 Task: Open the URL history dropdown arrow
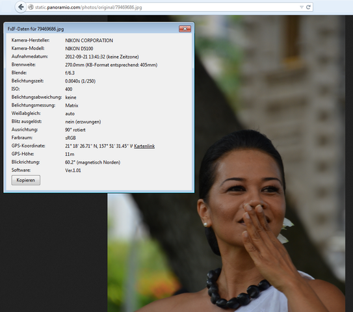coord(302,7)
